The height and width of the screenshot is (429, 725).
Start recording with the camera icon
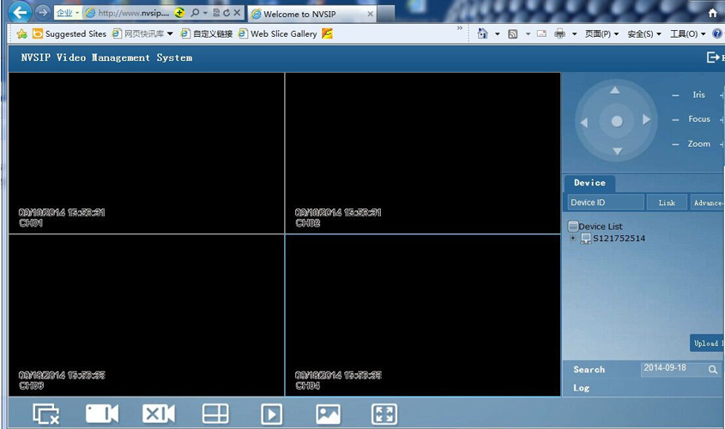(x=101, y=414)
